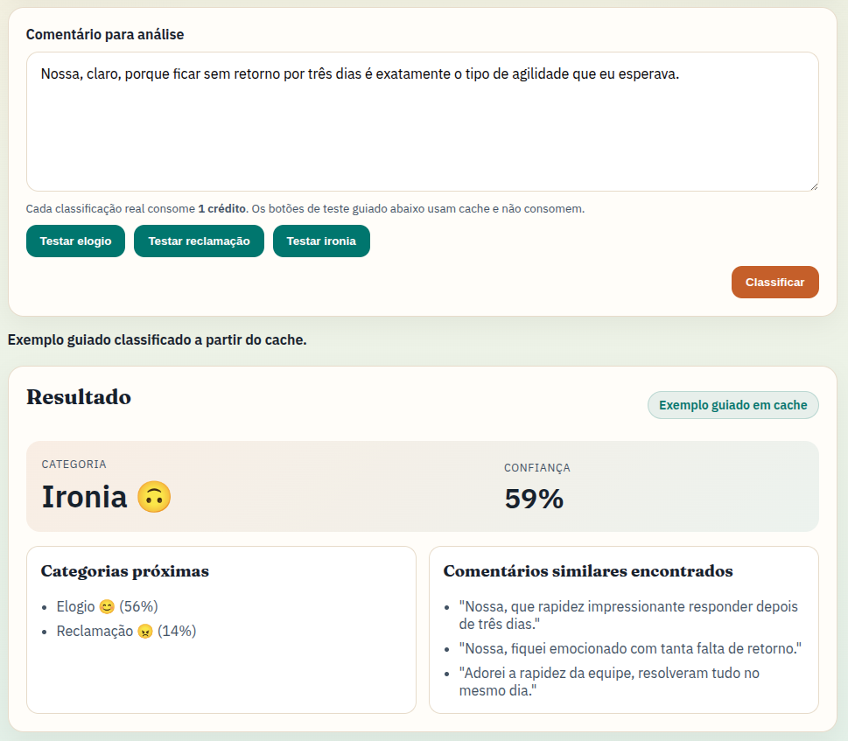The image size is (848, 741).
Task: Click the similar comment about falta de retorno
Action: click(629, 648)
